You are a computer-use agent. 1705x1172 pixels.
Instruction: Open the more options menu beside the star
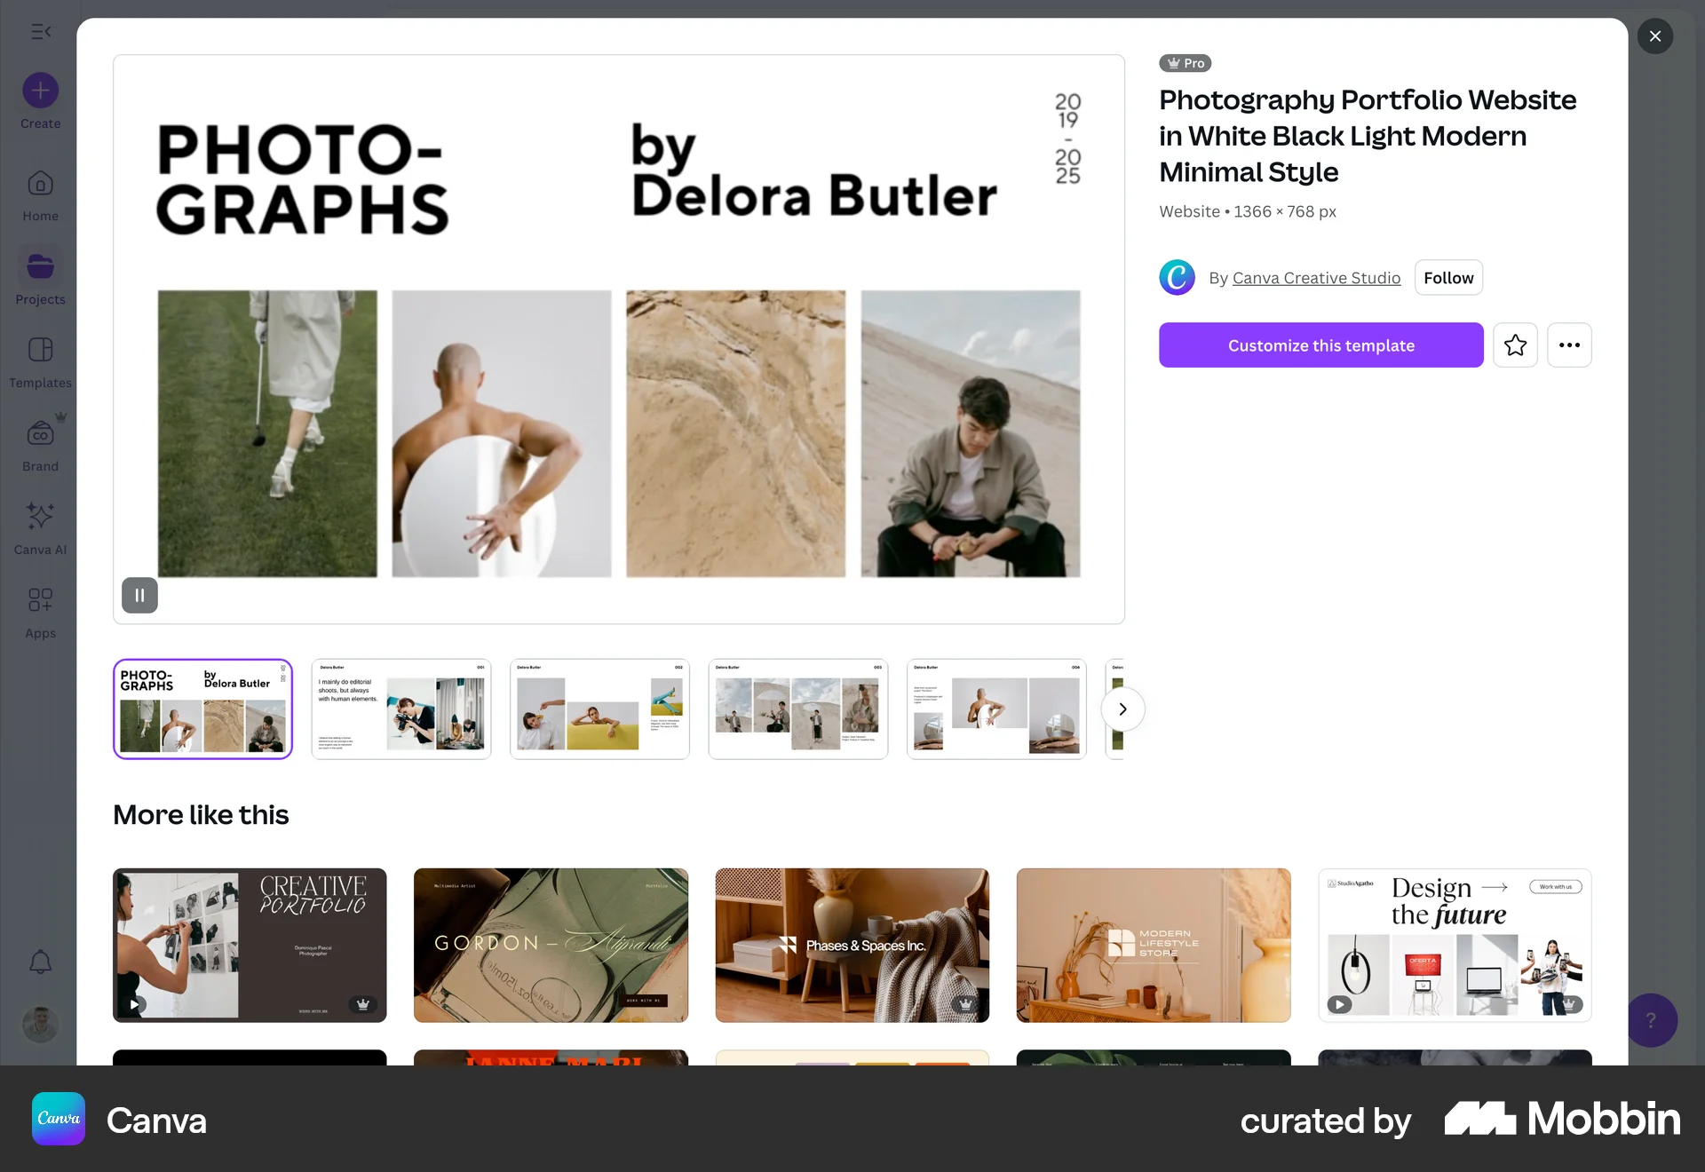1569,344
